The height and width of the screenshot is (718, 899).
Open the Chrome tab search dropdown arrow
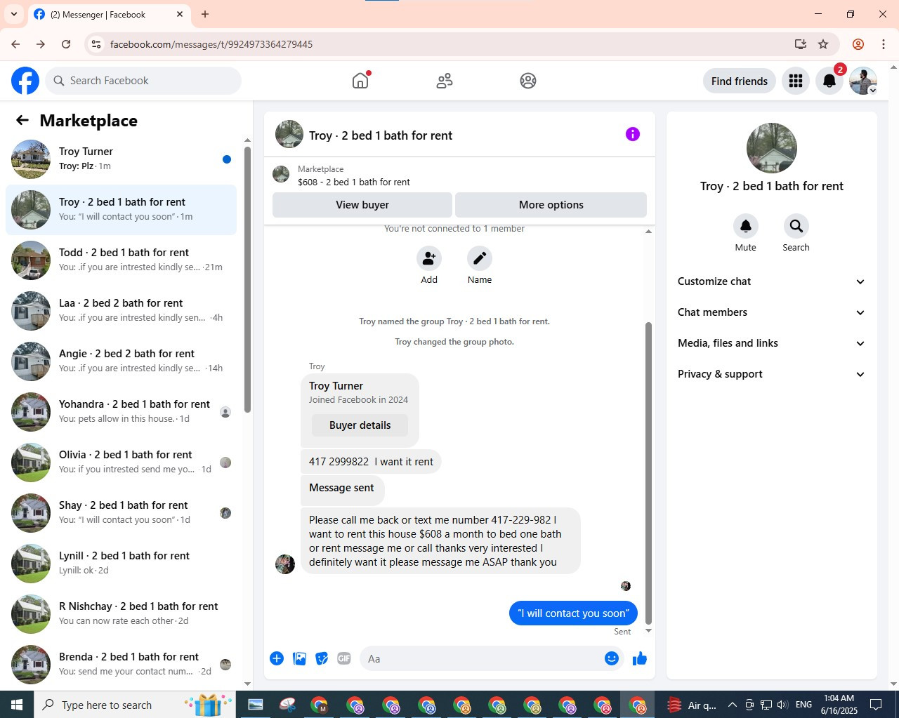pyautogui.click(x=13, y=14)
